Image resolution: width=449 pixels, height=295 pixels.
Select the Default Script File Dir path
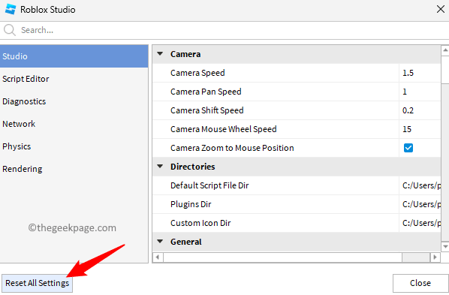(420, 185)
